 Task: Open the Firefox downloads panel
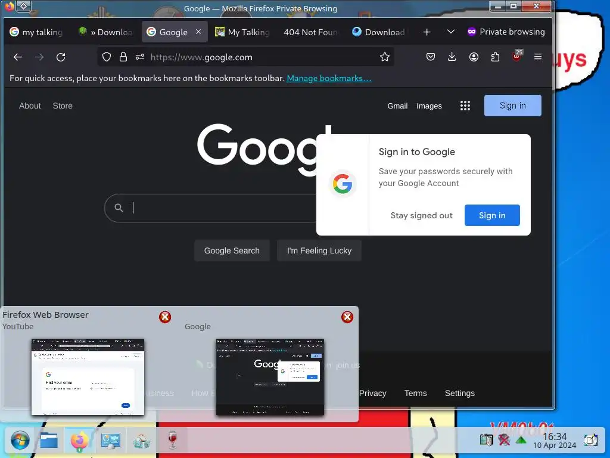point(452,57)
